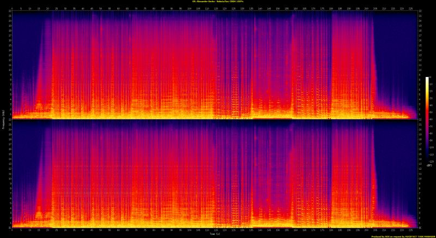Image resolution: width=436 pixels, height=238 pixels.
Task: Click the 20 s tick on bottom time axis
Action: pos(47,230)
